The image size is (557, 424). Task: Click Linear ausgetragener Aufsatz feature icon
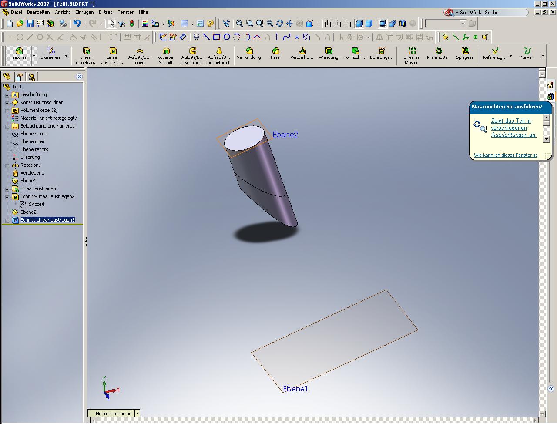pos(86,56)
